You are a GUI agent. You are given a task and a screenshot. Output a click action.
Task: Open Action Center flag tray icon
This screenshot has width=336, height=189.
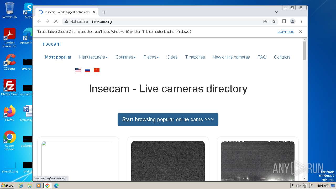click(311, 186)
